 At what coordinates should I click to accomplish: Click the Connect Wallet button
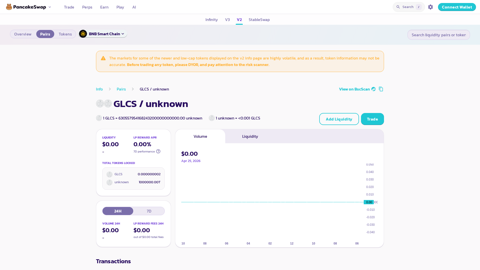[457, 7]
